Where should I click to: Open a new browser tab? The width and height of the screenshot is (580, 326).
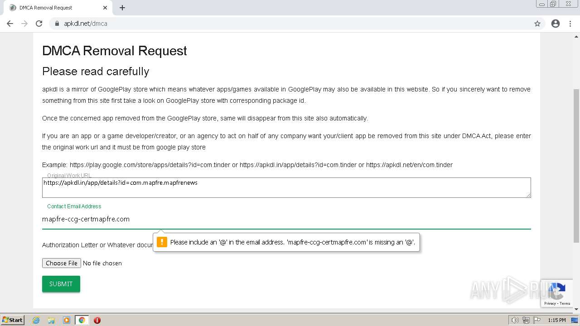[x=122, y=8]
